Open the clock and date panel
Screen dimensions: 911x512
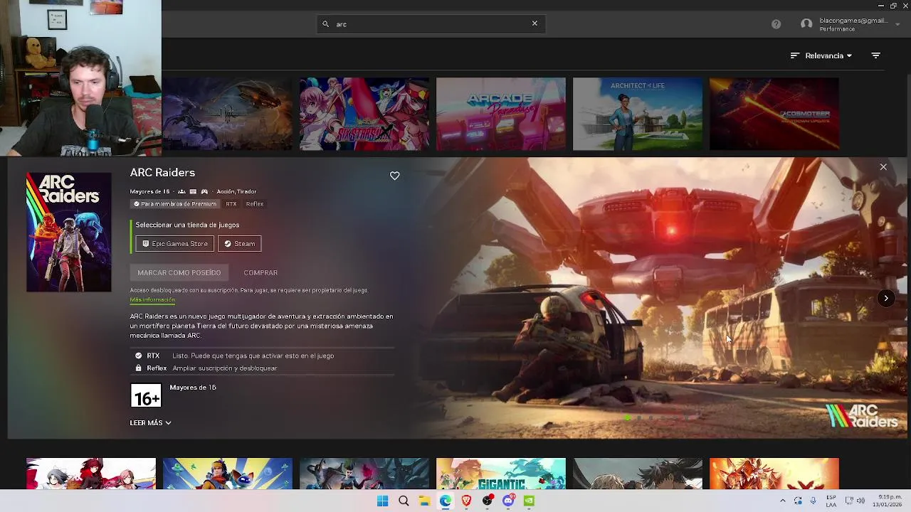tap(887, 501)
